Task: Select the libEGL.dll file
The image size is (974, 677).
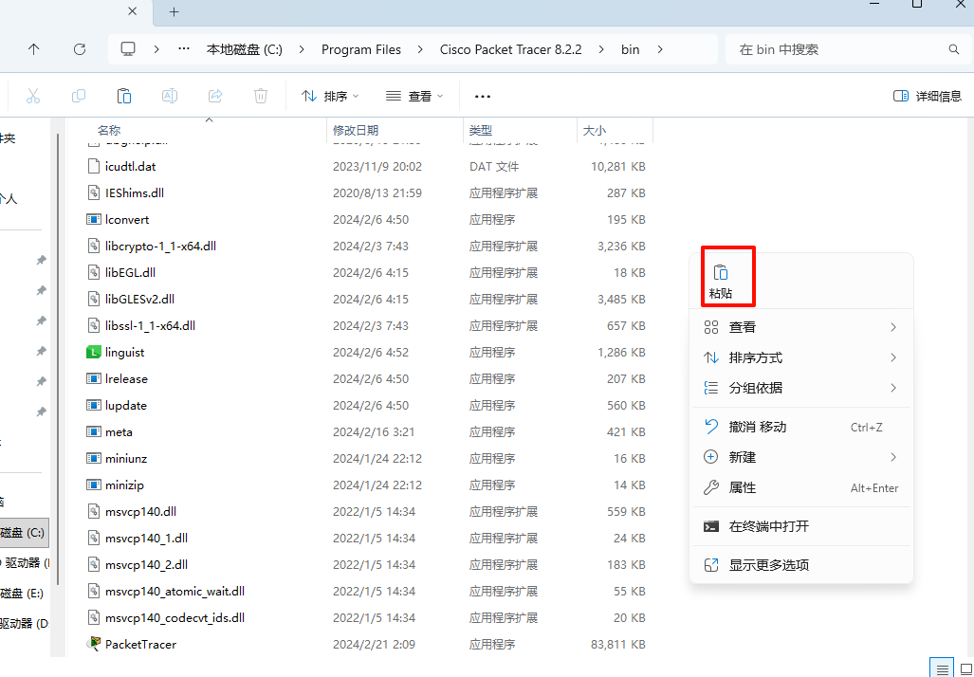Action: coord(131,273)
